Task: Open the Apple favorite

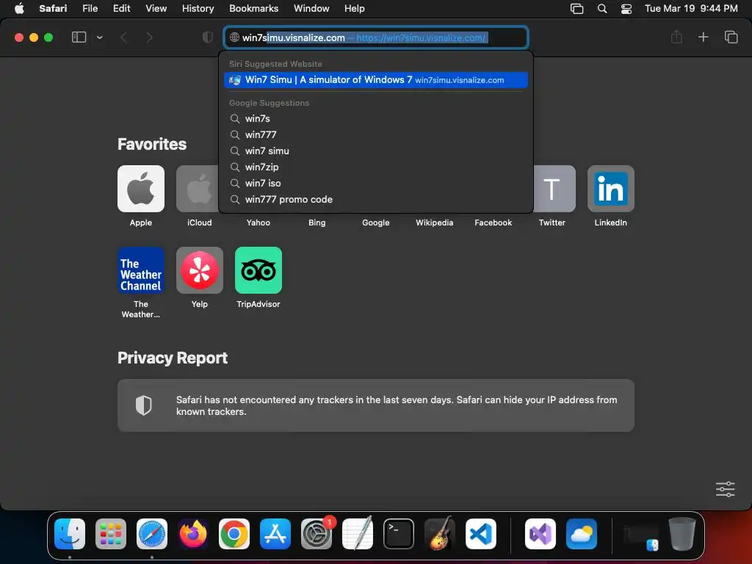Action: click(x=140, y=189)
